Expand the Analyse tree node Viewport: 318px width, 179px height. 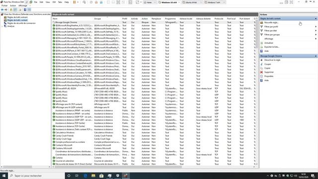tap(2, 26)
